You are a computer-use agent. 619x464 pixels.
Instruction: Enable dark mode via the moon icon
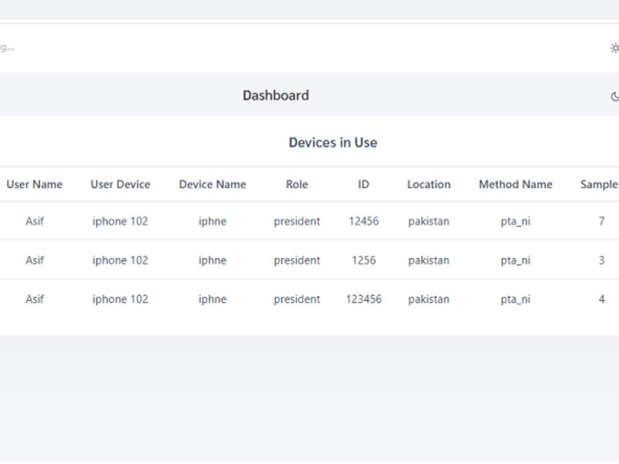(613, 97)
